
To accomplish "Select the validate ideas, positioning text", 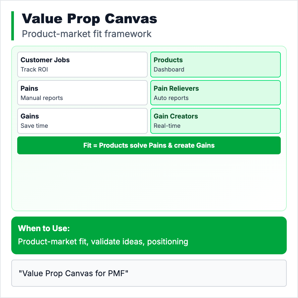I will (x=140, y=242).
